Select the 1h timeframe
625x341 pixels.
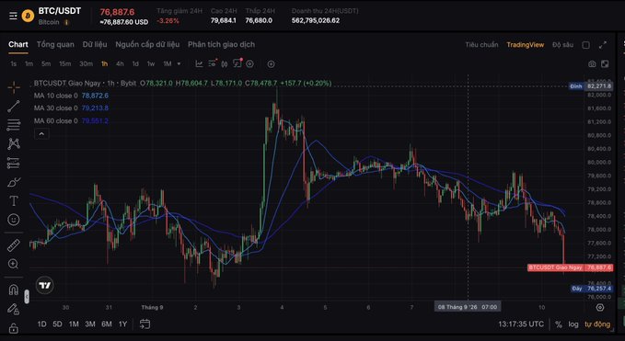point(104,63)
